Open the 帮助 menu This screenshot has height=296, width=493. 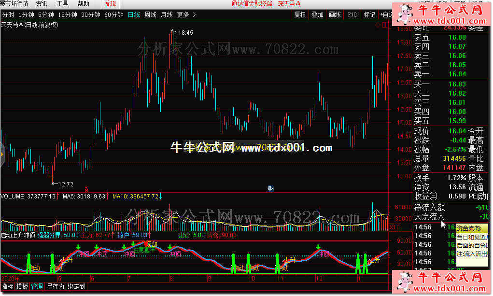pos(83,3)
